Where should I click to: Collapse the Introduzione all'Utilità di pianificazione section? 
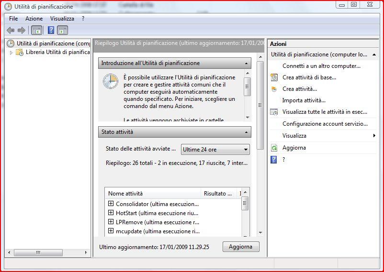(x=246, y=64)
